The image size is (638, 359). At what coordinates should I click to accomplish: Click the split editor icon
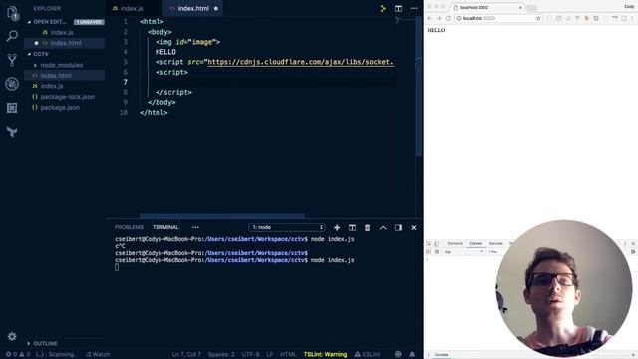point(398,9)
